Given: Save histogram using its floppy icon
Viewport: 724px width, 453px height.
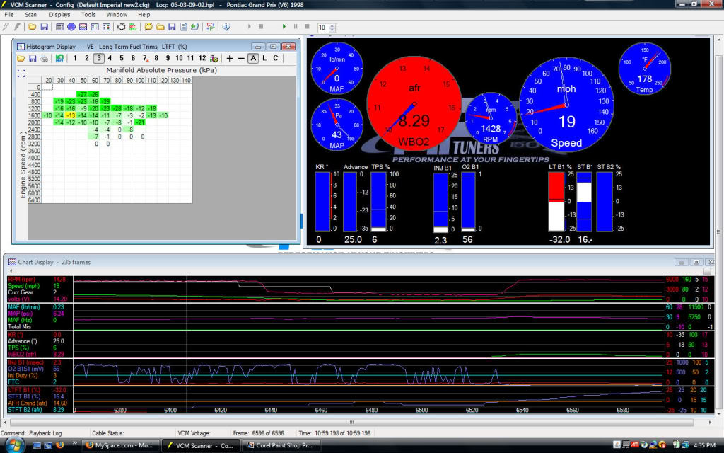Looking at the screenshot, I should (x=33, y=58).
